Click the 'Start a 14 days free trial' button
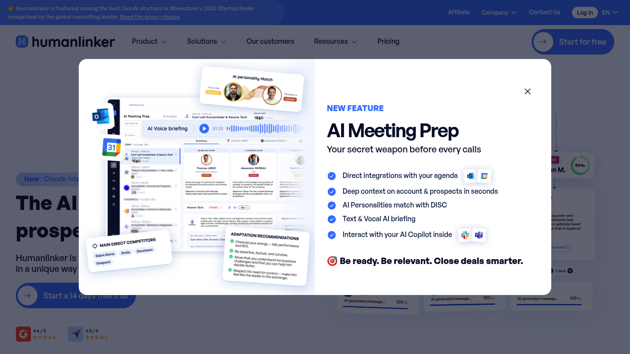 (x=76, y=295)
